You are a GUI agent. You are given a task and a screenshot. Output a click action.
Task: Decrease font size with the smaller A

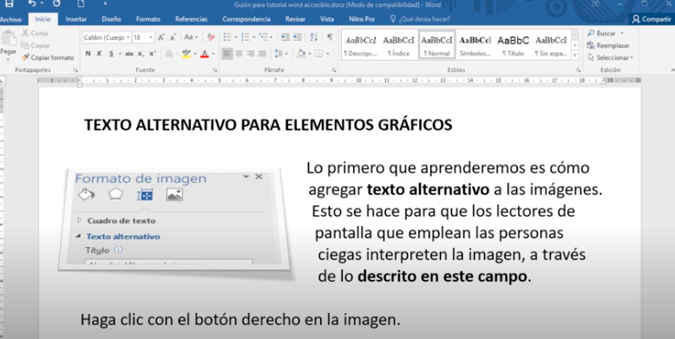(173, 37)
